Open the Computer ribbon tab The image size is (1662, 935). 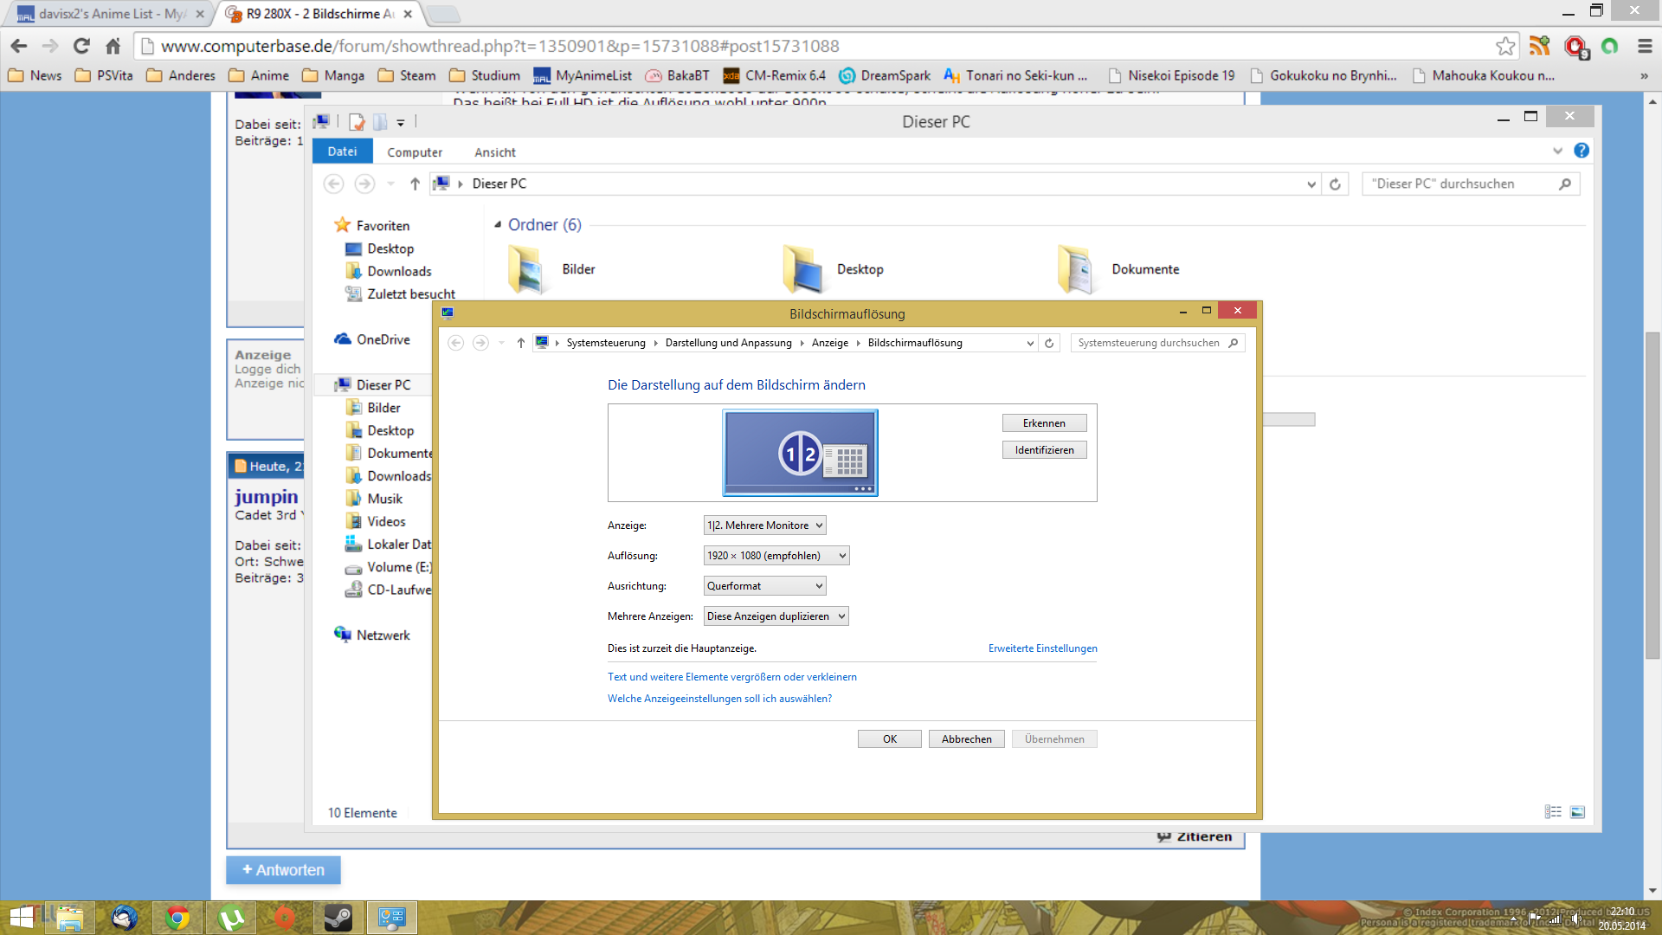pos(414,152)
